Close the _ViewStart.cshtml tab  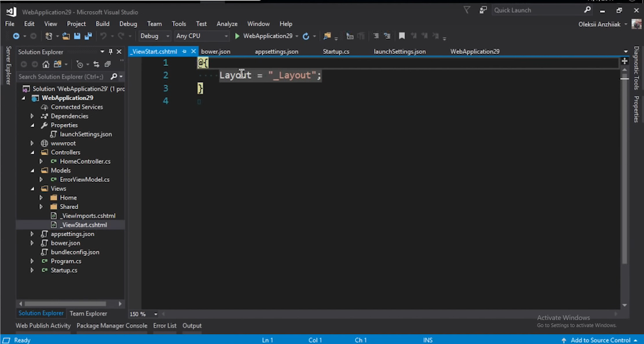click(x=193, y=52)
